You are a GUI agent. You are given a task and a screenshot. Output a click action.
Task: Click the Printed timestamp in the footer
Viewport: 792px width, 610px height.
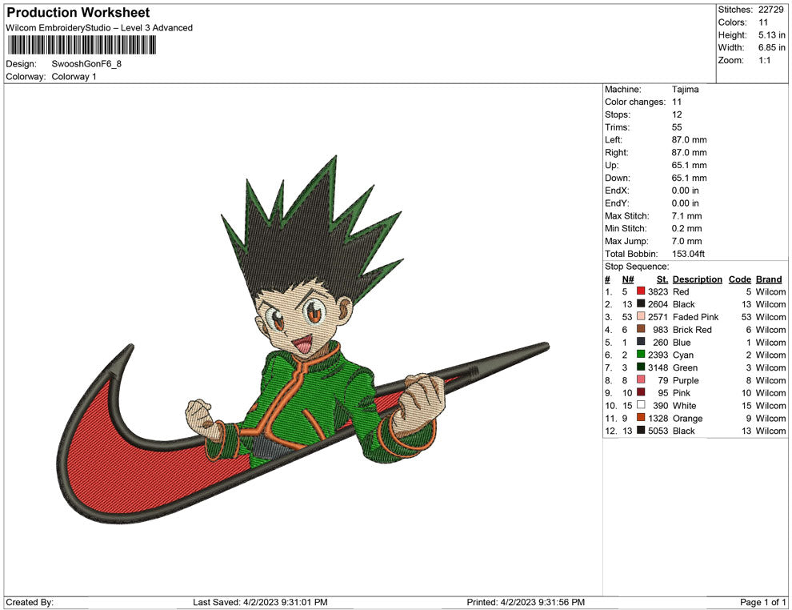526,602
